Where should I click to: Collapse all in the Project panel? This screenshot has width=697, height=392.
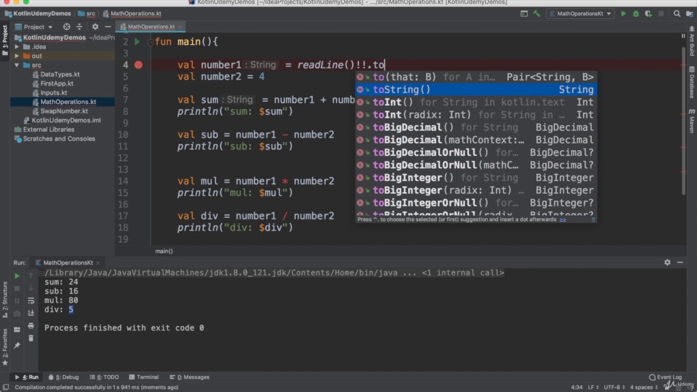[x=79, y=27]
